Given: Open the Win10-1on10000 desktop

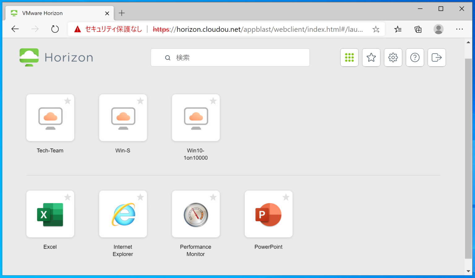Looking at the screenshot, I should (196, 118).
